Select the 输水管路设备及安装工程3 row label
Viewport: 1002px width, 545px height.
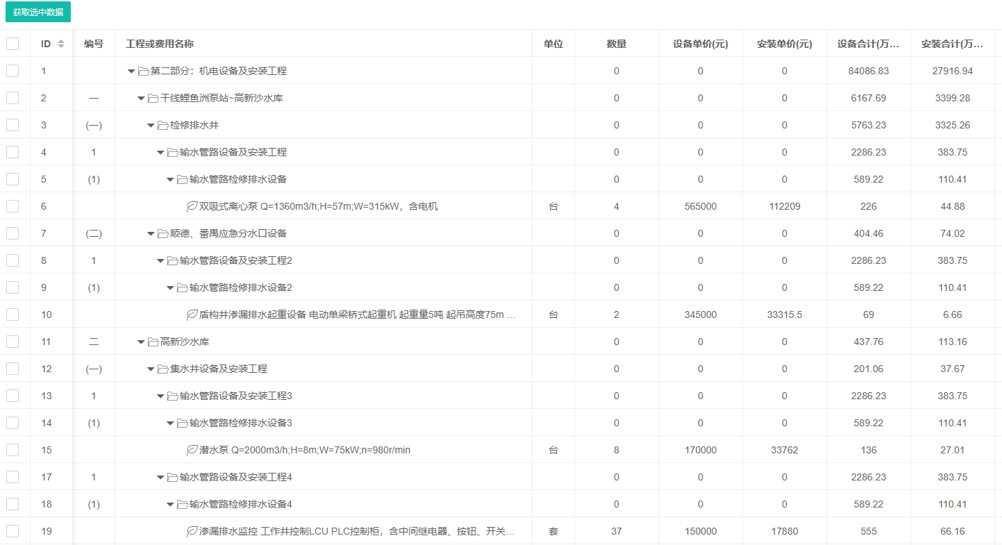pyautogui.click(x=235, y=396)
